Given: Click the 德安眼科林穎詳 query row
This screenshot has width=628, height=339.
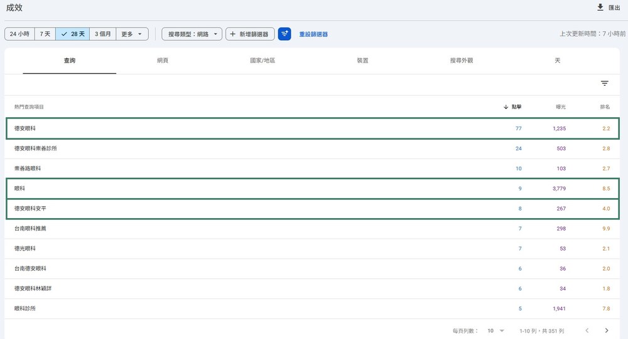Looking at the screenshot, I should click(x=312, y=289).
